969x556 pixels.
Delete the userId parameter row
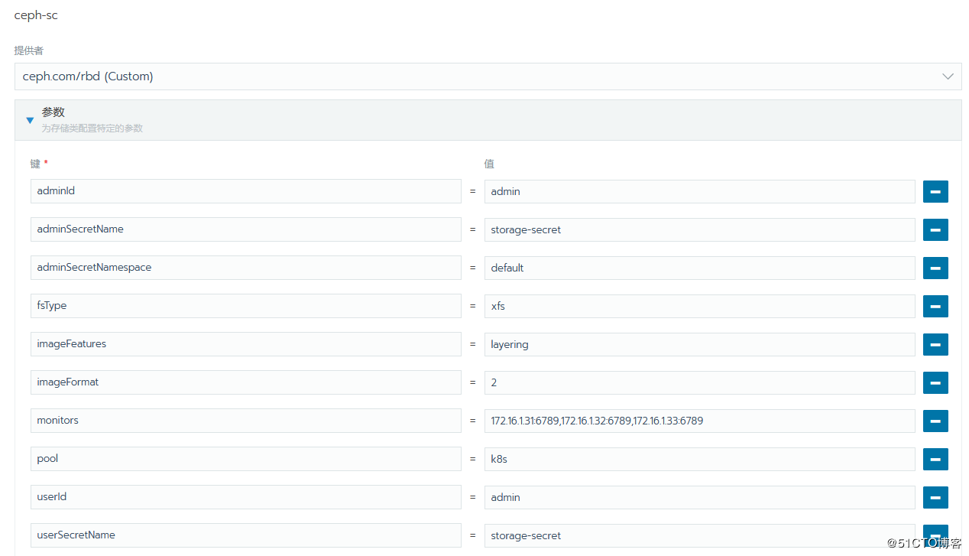point(935,497)
